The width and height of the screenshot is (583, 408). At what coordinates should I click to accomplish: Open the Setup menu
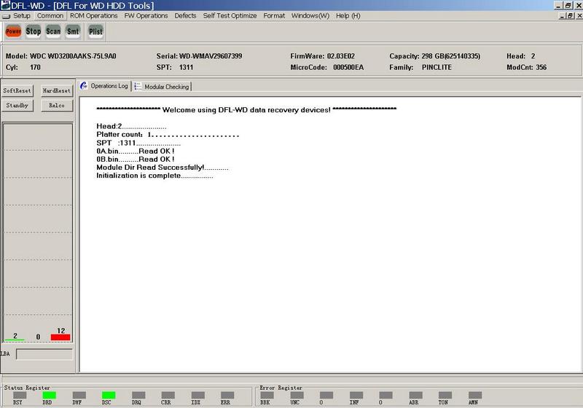coord(22,16)
